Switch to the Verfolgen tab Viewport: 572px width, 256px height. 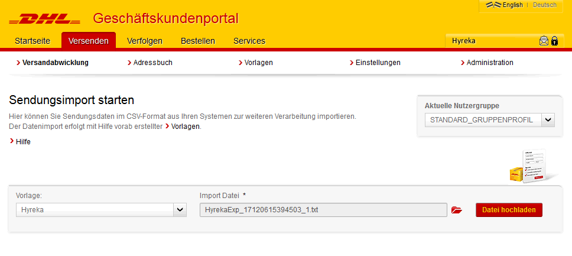point(144,41)
